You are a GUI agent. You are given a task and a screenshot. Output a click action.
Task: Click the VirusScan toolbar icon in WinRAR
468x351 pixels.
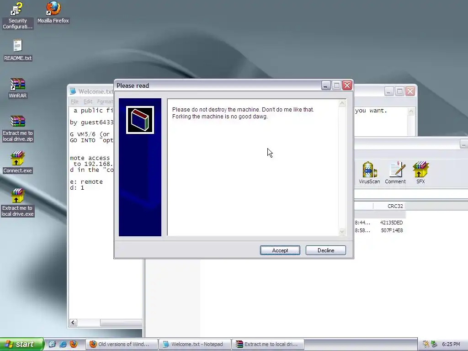tap(369, 173)
